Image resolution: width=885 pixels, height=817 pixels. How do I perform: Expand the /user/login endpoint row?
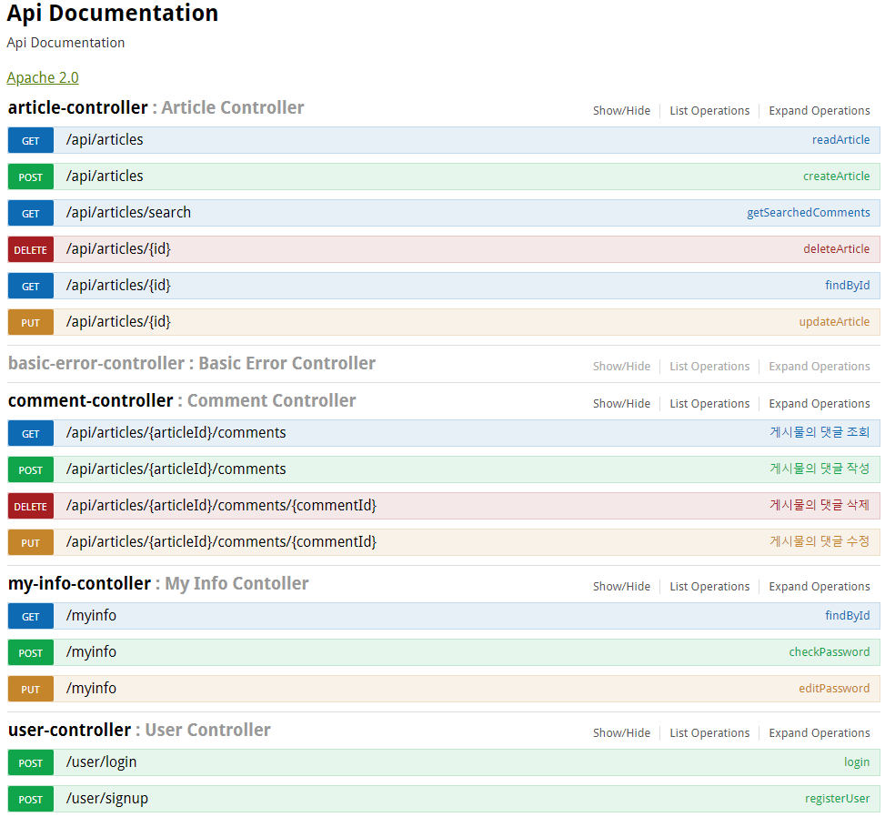coord(364,762)
